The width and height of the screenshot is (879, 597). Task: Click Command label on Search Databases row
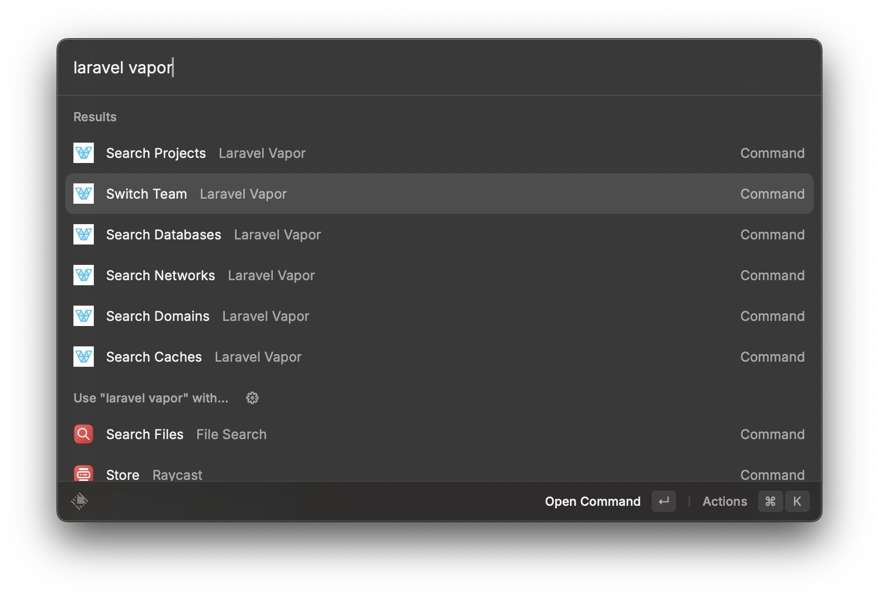pyautogui.click(x=772, y=234)
